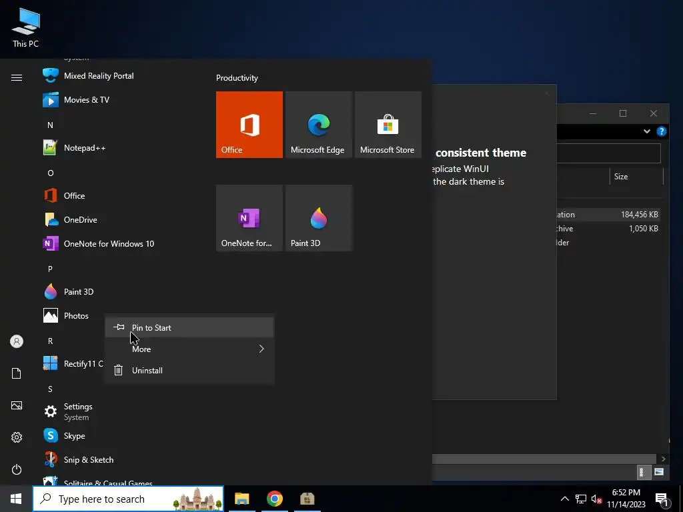This screenshot has width=683, height=512.
Task: Open Pictures from the Start sidebar
Action: click(x=17, y=406)
